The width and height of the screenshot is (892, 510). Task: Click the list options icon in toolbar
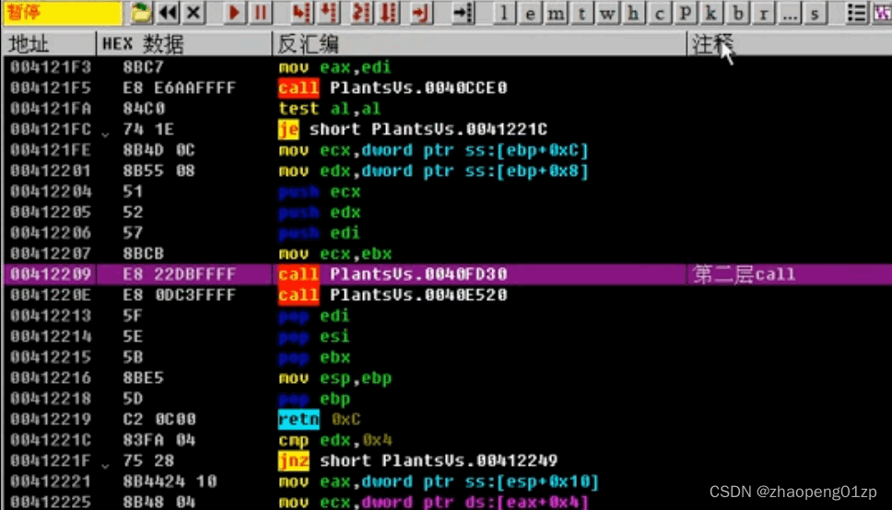coord(857,13)
